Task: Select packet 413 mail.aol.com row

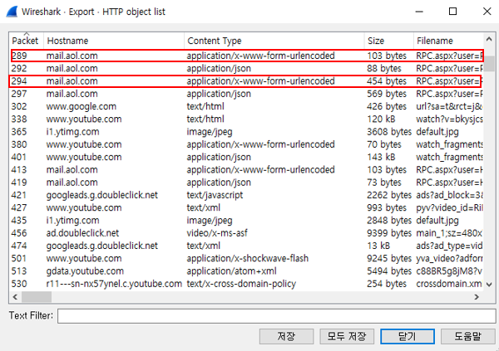Action: pyautogui.click(x=247, y=170)
